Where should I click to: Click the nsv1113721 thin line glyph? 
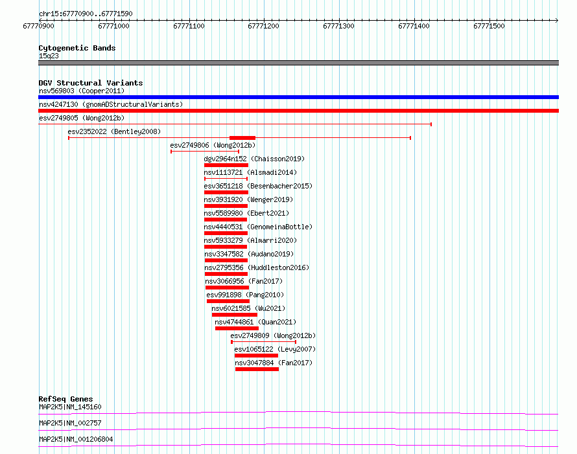pos(226,179)
